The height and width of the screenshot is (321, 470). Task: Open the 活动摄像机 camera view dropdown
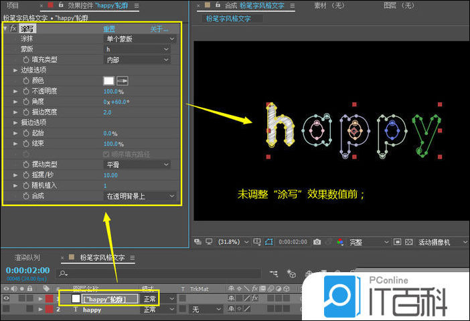(x=443, y=242)
